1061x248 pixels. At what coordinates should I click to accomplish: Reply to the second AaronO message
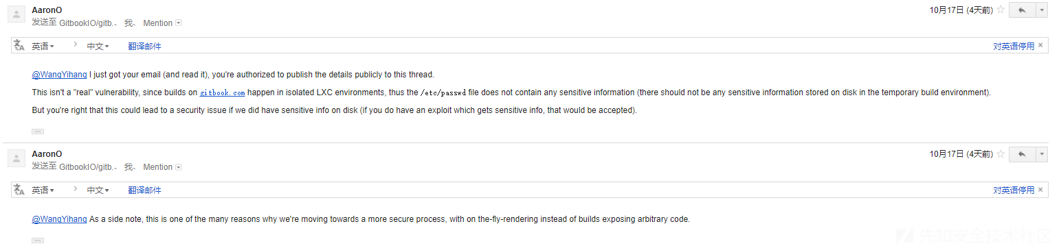[1022, 154]
